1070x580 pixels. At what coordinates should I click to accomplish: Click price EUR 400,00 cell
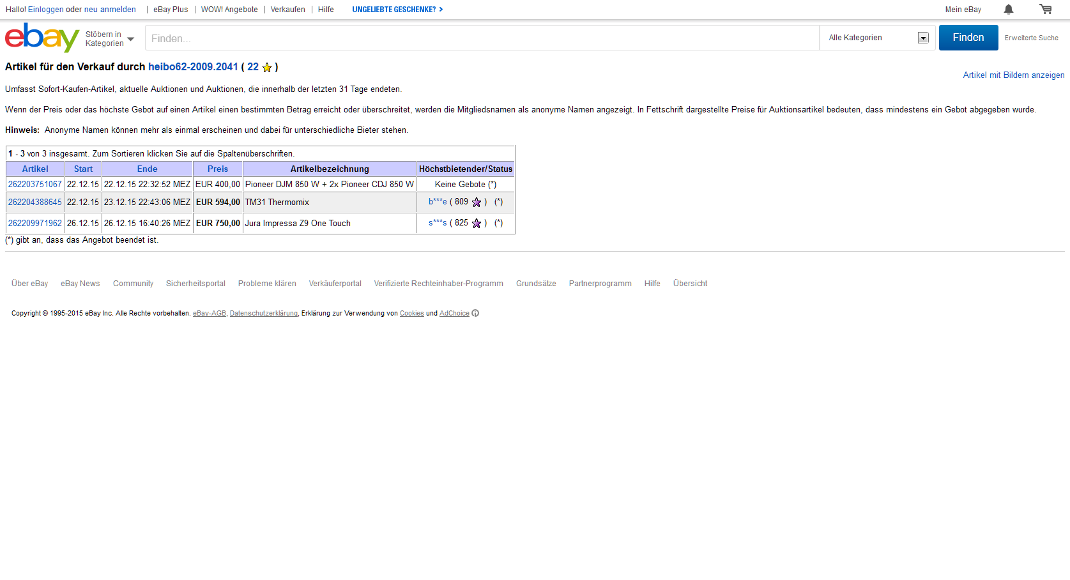tap(218, 185)
